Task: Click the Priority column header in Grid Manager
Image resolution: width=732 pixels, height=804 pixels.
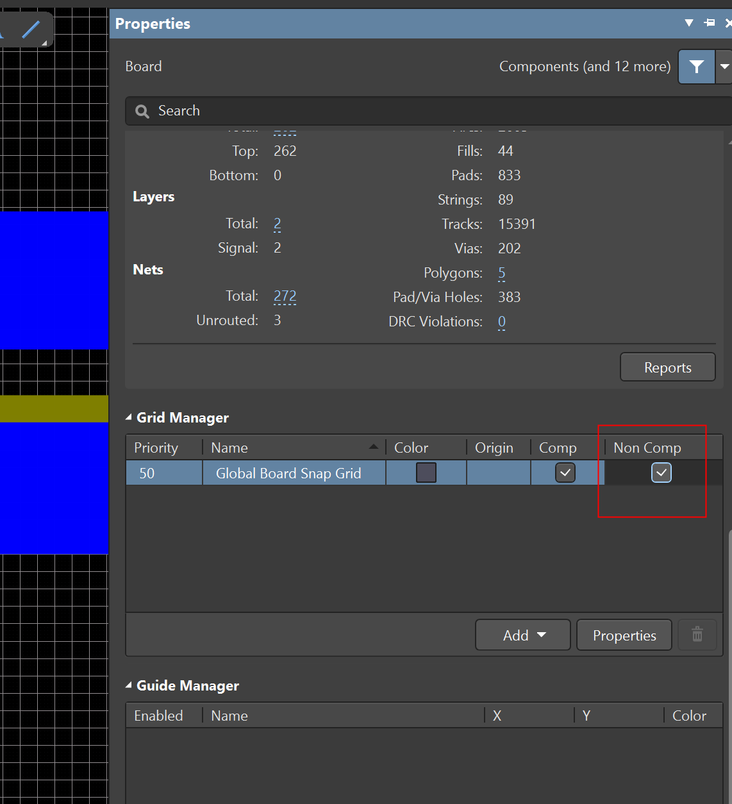Action: [156, 448]
